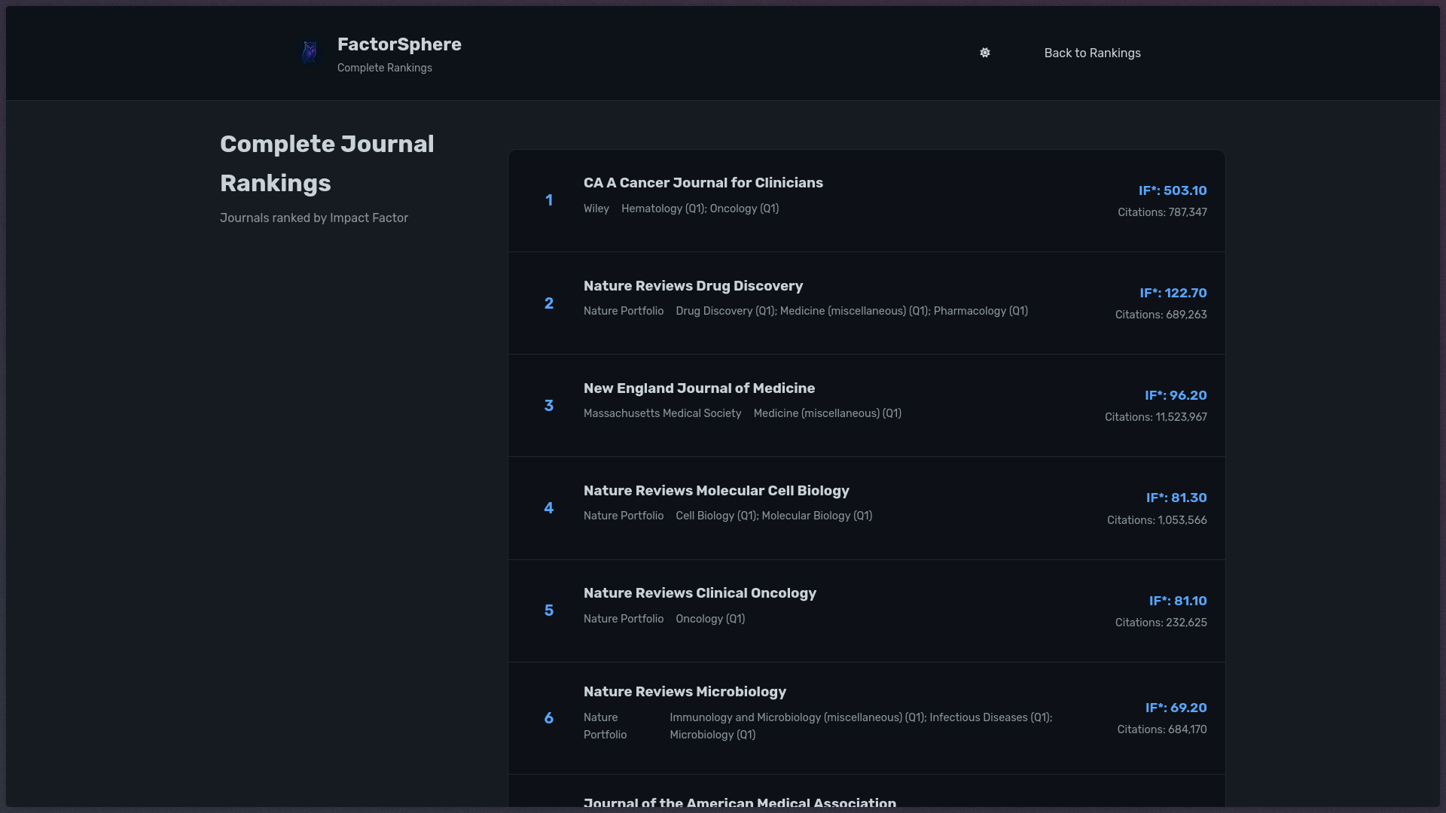Click Back to Rankings link
The height and width of the screenshot is (813, 1446).
pyautogui.click(x=1091, y=53)
